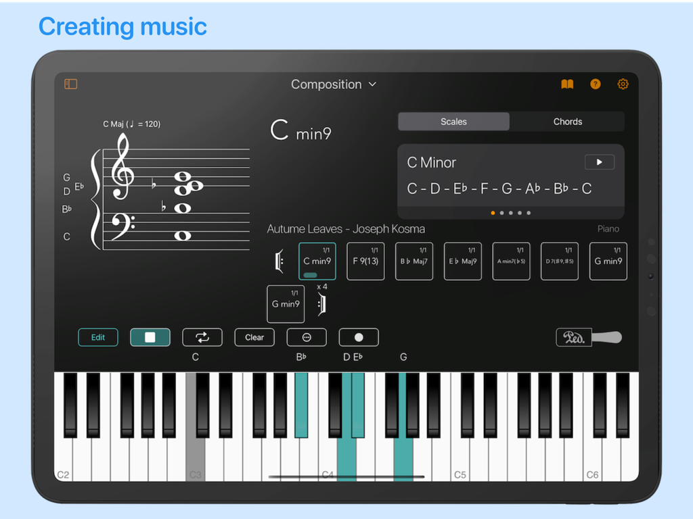Open the help question mark icon
The image size is (693, 519).
pyautogui.click(x=595, y=84)
